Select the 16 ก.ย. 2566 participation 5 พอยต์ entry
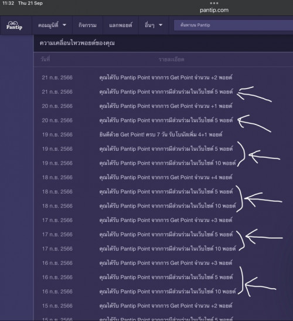 point(166,277)
